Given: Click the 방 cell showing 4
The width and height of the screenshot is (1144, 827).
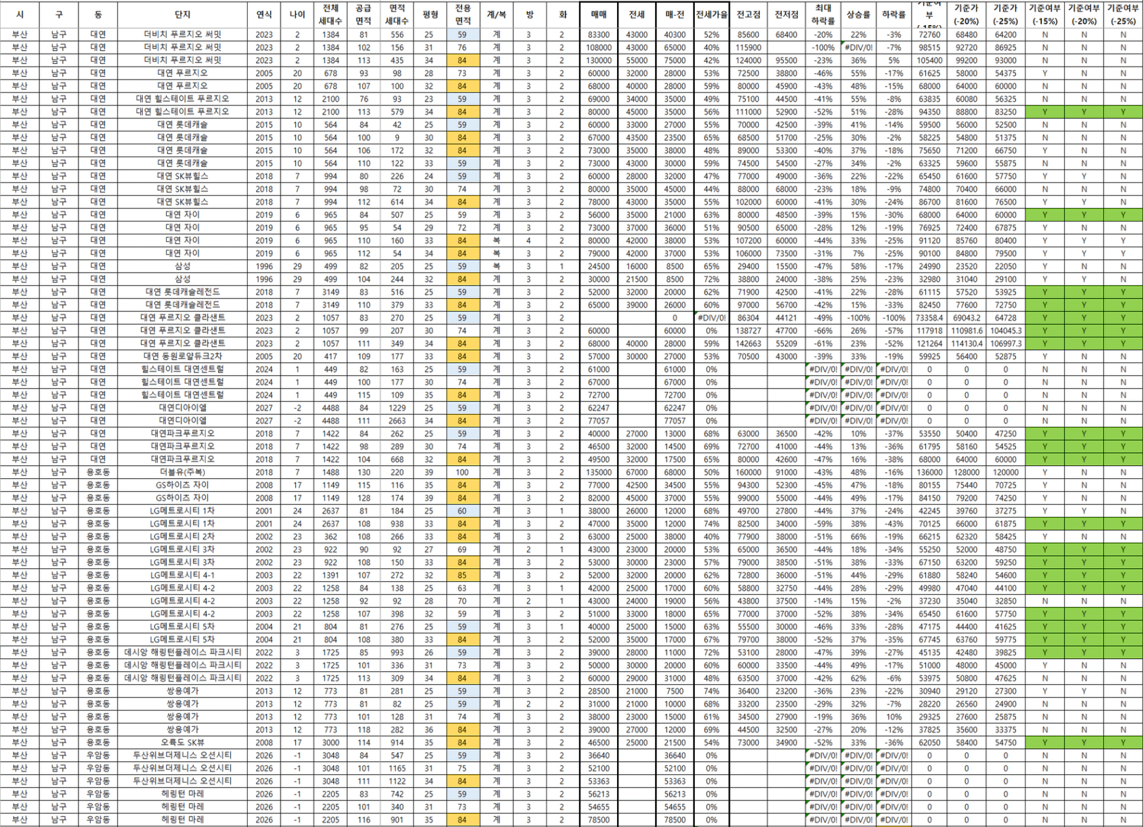Looking at the screenshot, I should tap(529, 240).
